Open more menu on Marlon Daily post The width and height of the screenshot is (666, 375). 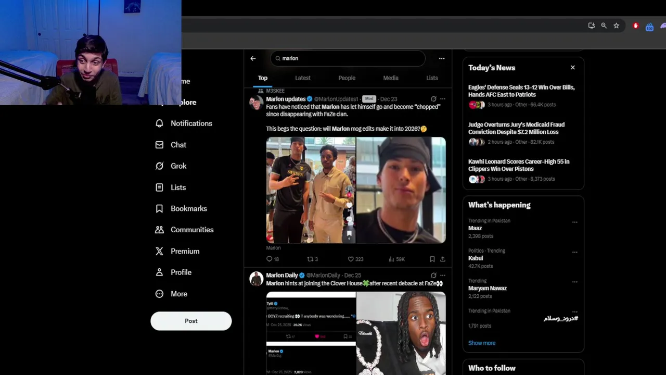coord(443,275)
